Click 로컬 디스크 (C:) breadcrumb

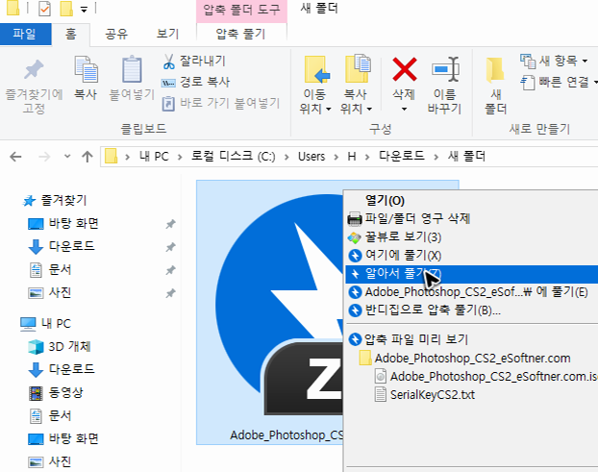(x=233, y=157)
